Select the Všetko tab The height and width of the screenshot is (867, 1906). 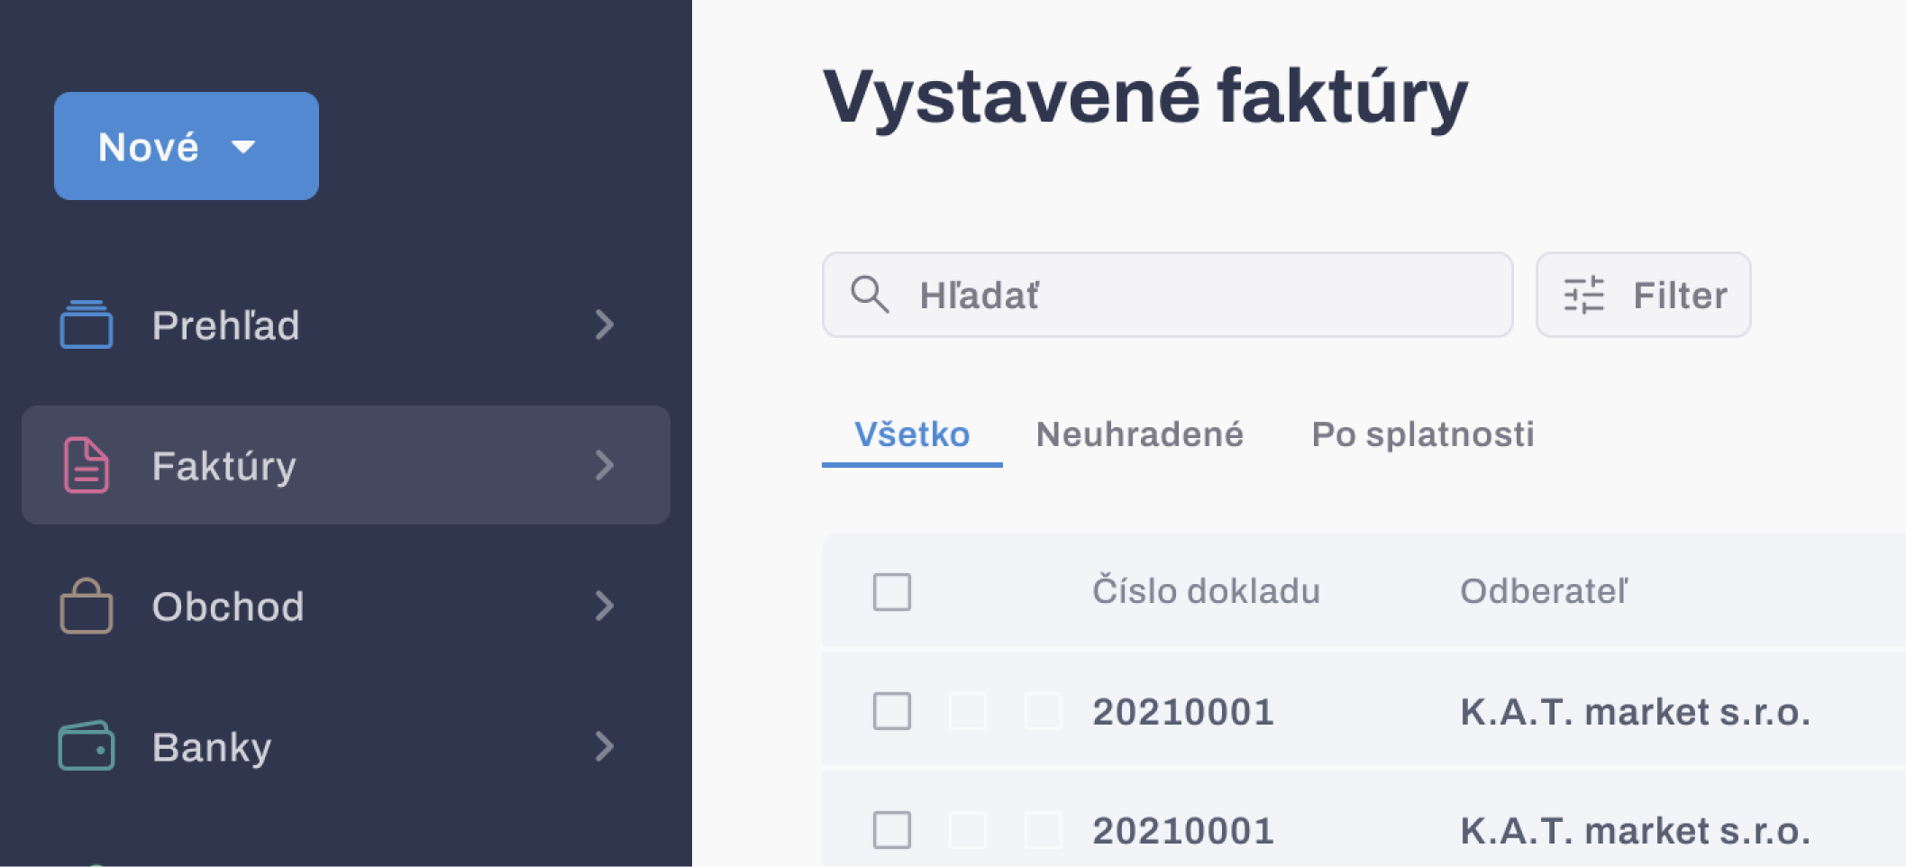[912, 434]
